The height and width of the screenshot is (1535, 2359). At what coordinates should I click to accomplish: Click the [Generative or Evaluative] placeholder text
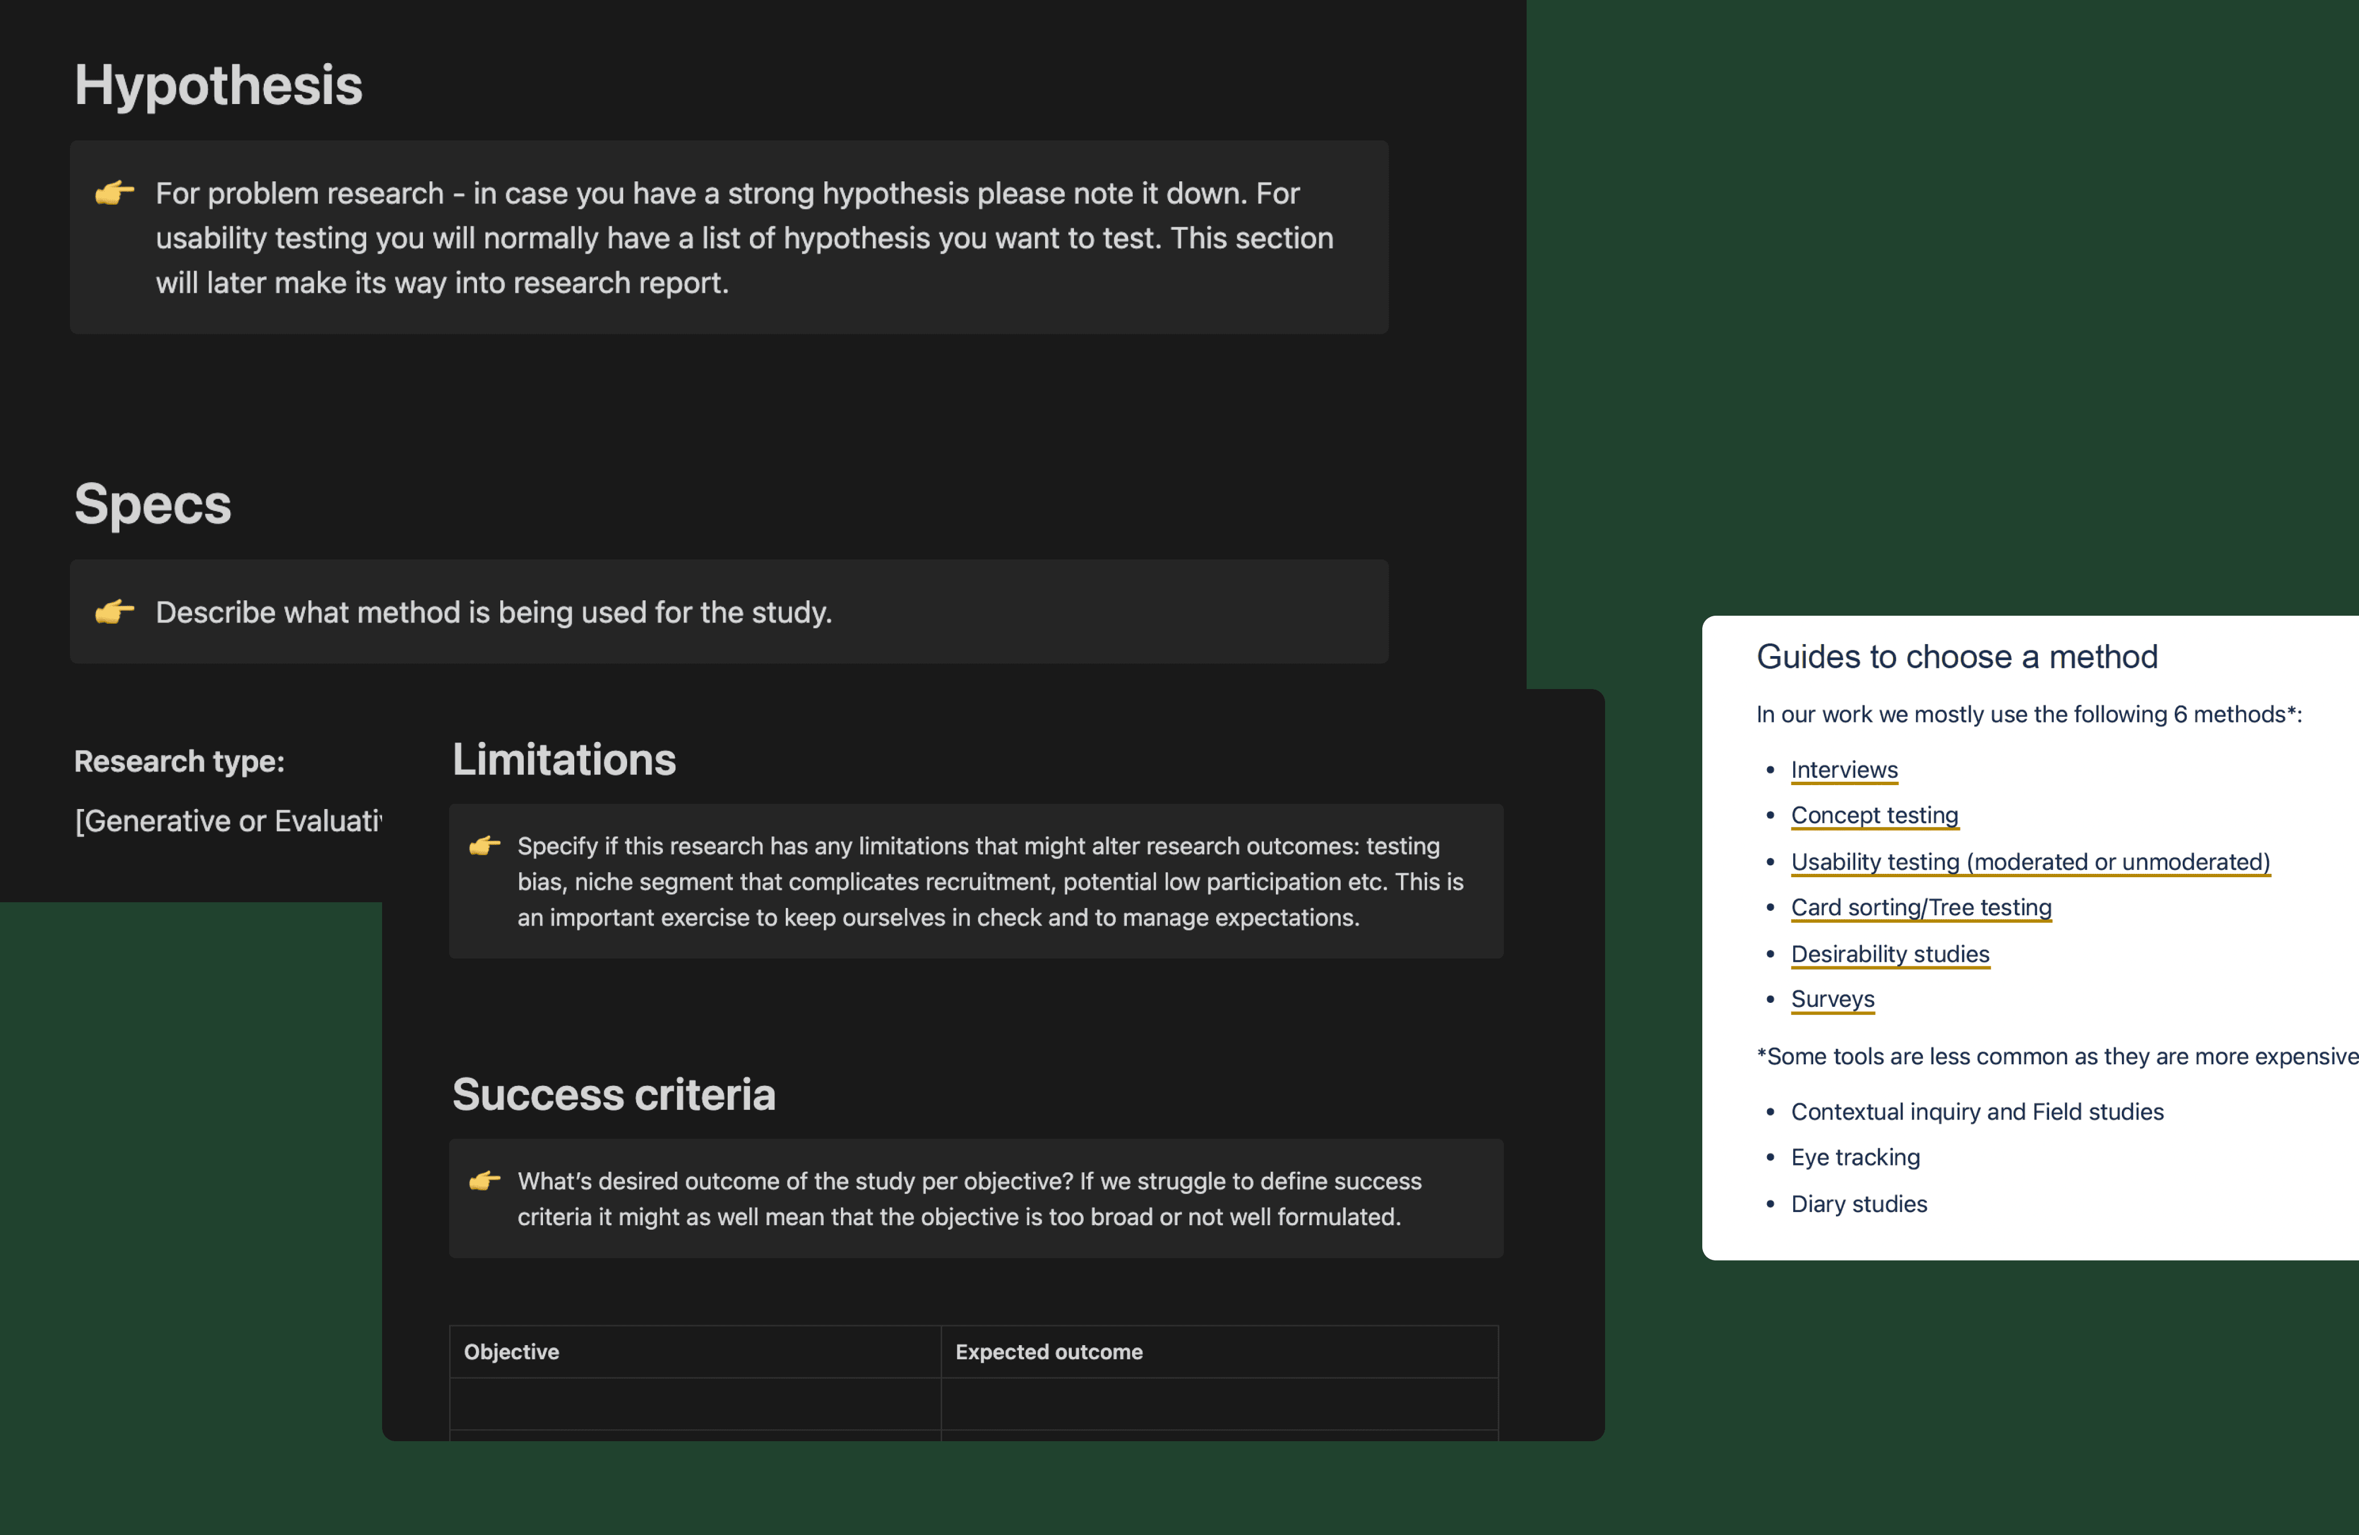pos(228,820)
